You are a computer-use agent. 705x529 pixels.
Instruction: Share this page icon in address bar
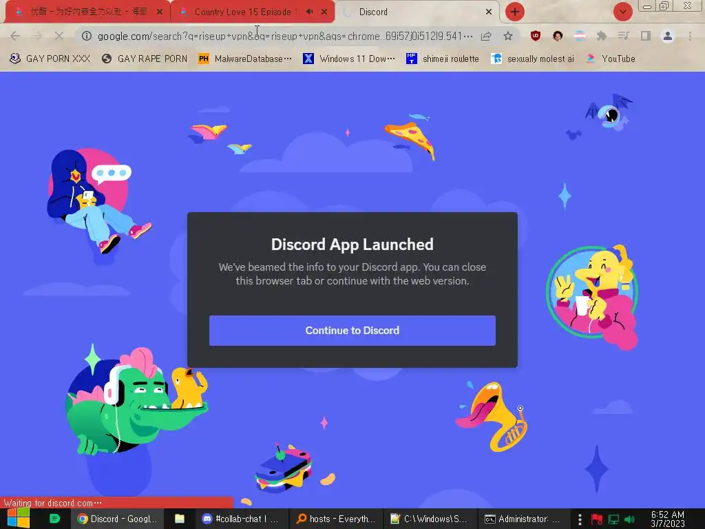(486, 36)
